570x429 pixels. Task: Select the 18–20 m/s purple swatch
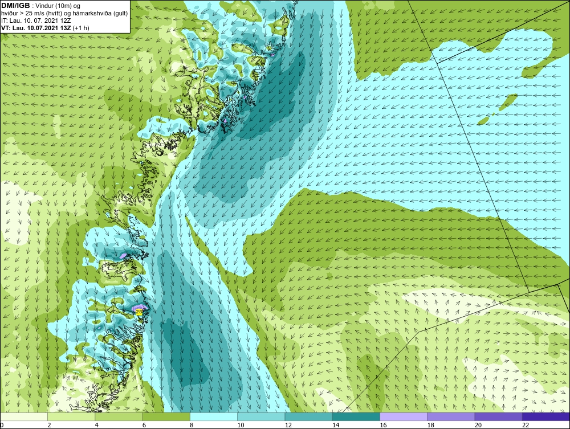coord(451,416)
